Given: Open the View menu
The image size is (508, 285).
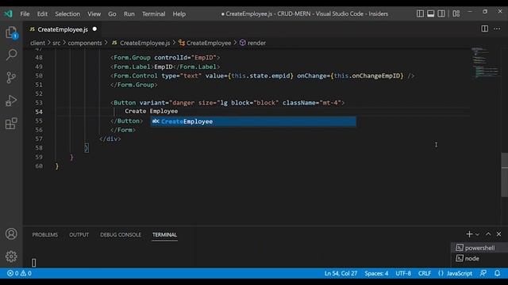Looking at the screenshot, I should [94, 14].
